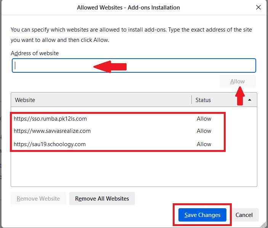Grab the dialog resize grip
This screenshot has height=228, width=268.
(x=264, y=224)
